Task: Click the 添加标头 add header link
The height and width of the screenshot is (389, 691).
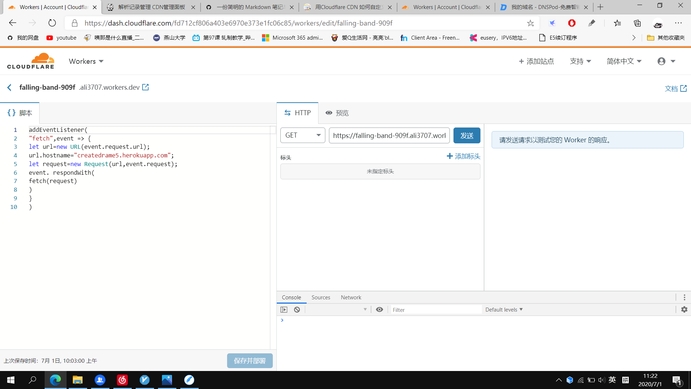Action: (x=464, y=156)
